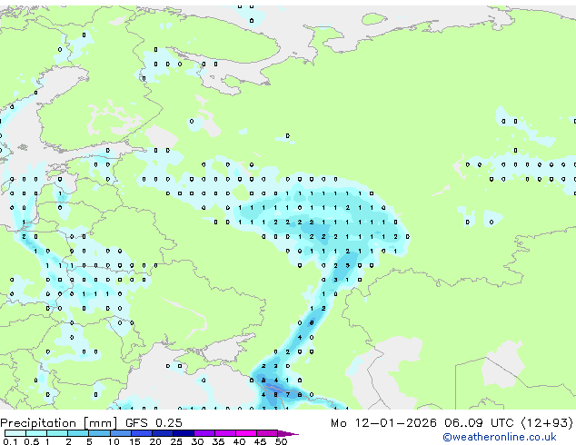Click the 15–20 mm blue legend swatch
The width and height of the screenshot is (576, 445).
click(142, 433)
